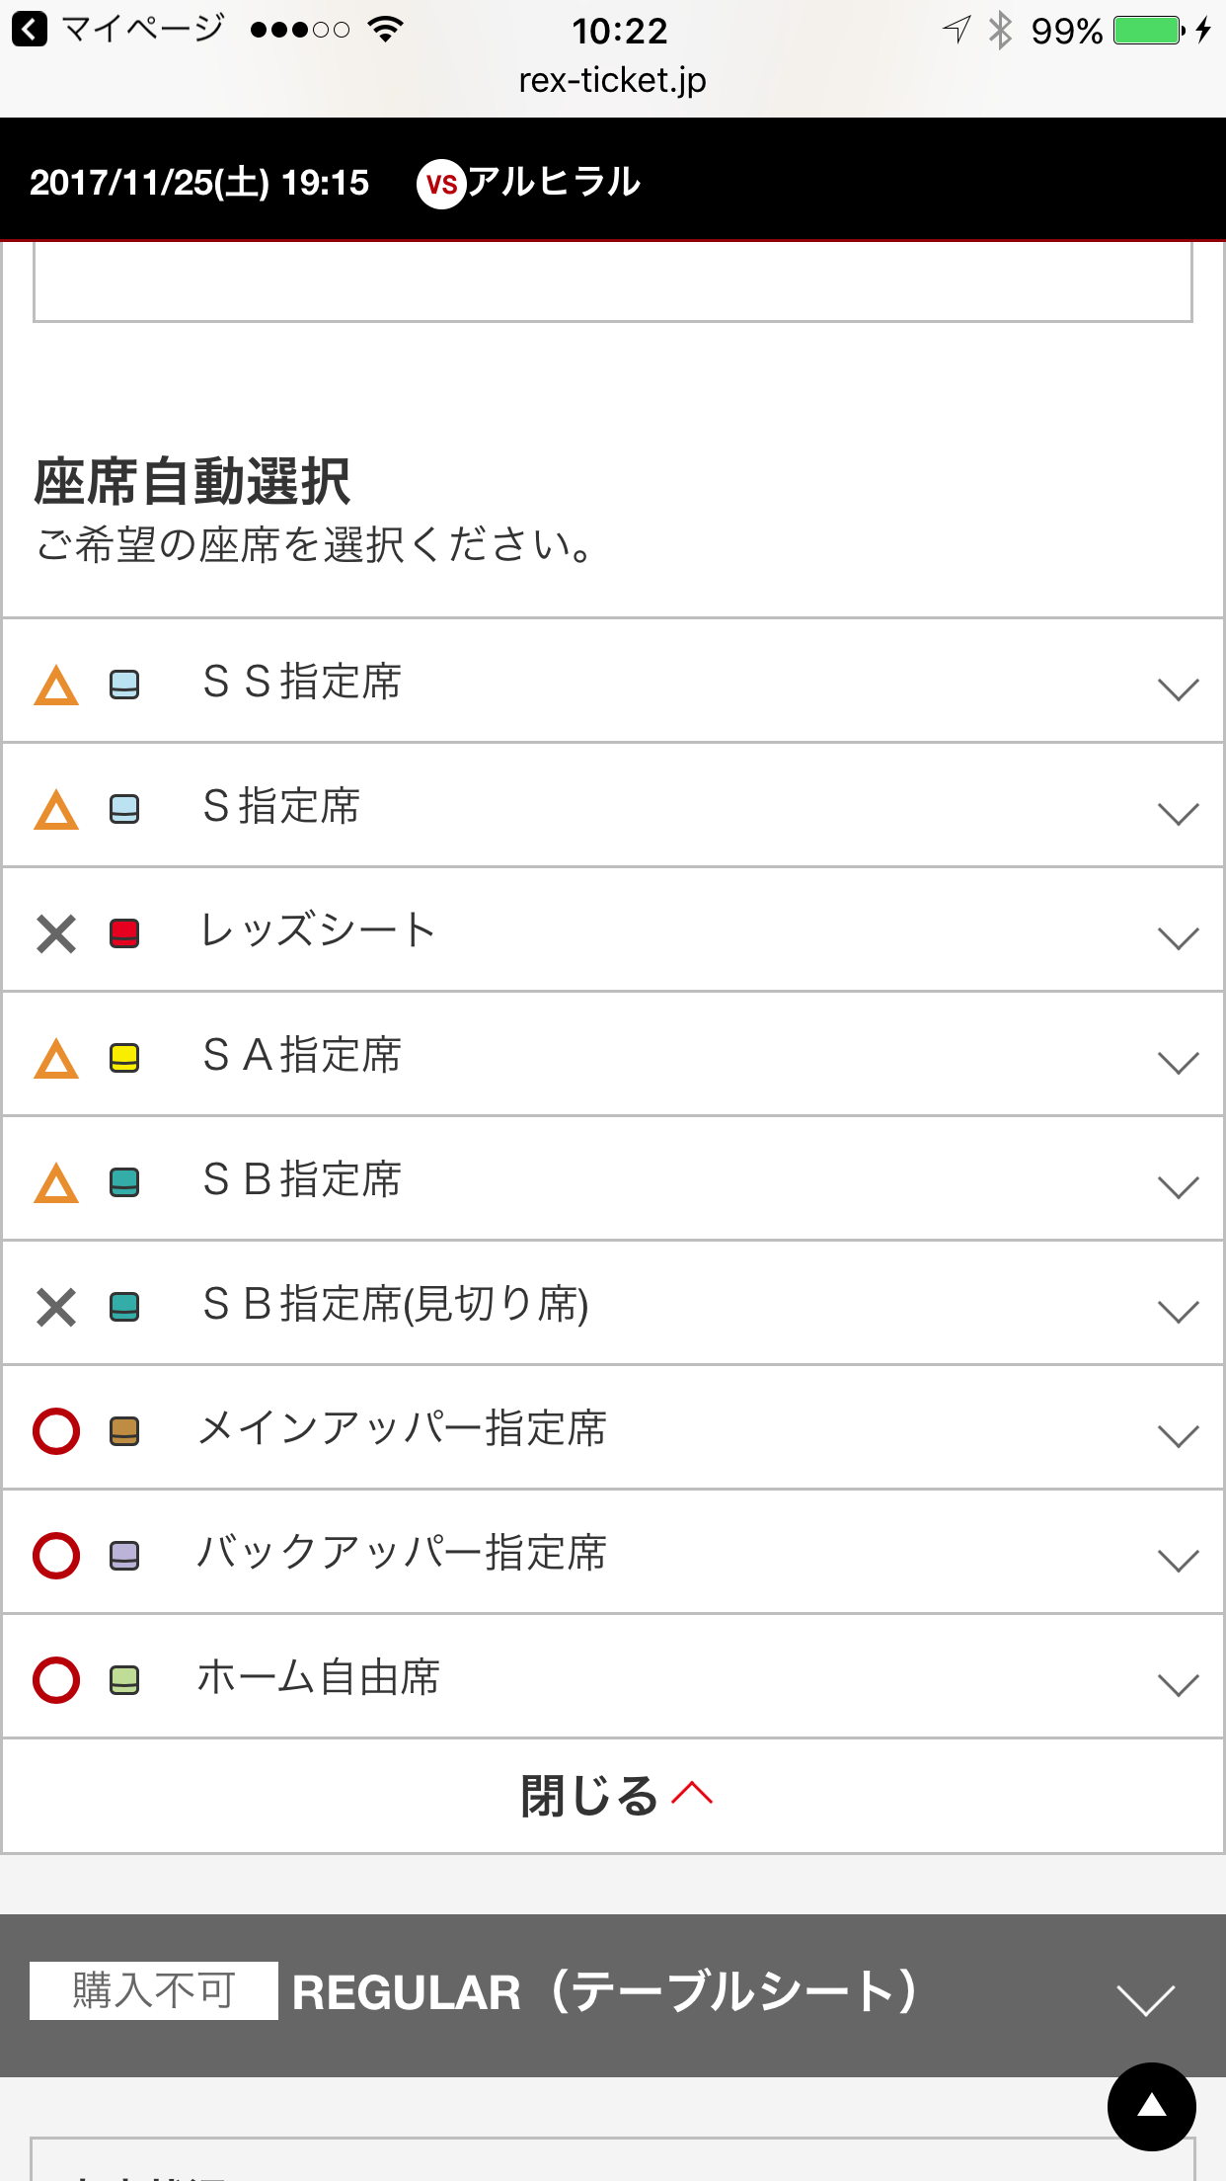
Task: Expand the バックアッパー指定席 chevron
Action: (x=1178, y=1560)
